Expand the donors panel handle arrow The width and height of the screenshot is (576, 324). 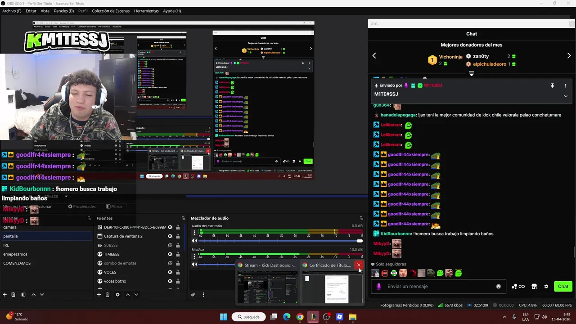point(471,73)
